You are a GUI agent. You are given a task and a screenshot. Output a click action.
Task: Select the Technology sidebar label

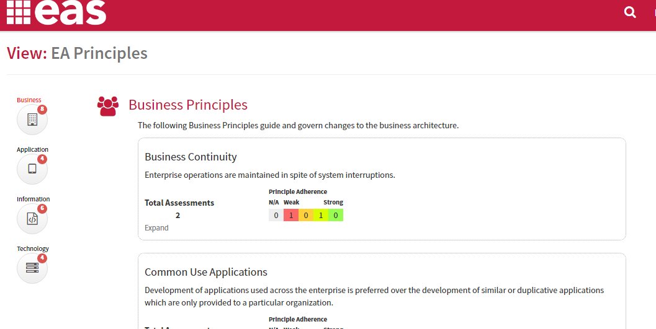[x=33, y=248]
